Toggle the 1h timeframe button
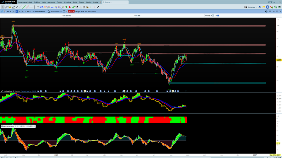 click(13, 12)
